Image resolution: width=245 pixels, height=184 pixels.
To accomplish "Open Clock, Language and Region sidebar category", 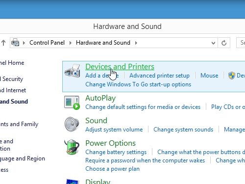I will (x=23, y=158).
